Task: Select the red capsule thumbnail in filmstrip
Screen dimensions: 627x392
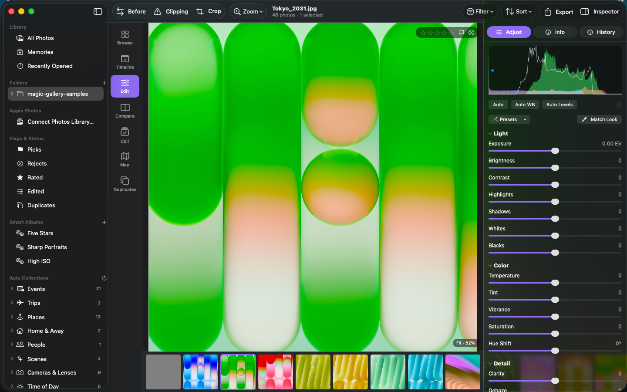Action: click(276, 372)
